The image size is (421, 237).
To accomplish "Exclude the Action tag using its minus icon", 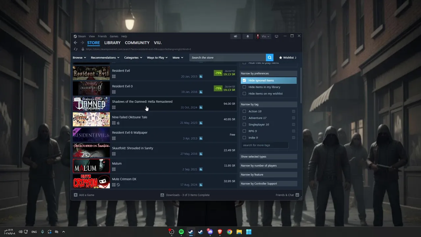I will click(293, 111).
